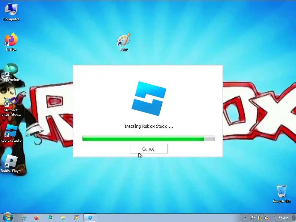This screenshot has width=296, height=222.
Task: Show hidden system tray icons arrow
Action: click(x=246, y=218)
